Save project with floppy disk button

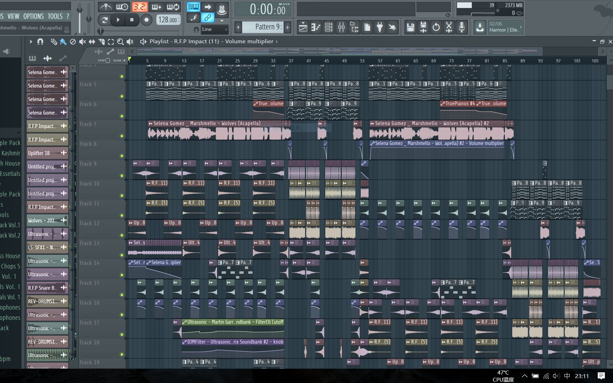pyautogui.click(x=410, y=27)
